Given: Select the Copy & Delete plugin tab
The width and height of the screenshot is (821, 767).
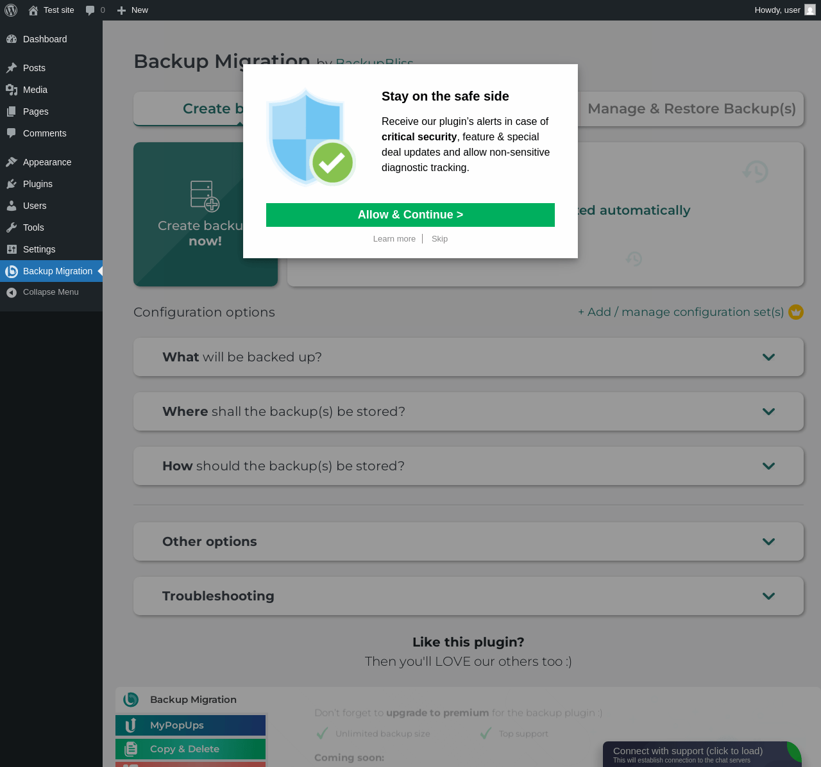Looking at the screenshot, I should pos(190,749).
